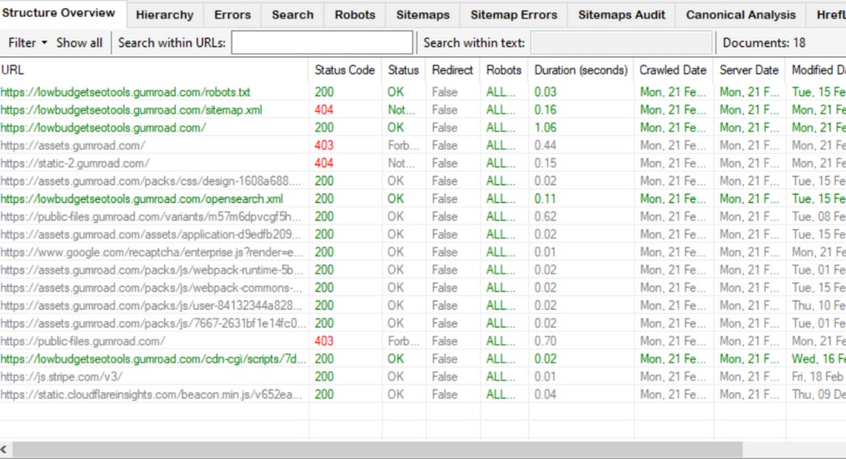Click the Fri, 18 Feb modified date

click(x=817, y=377)
